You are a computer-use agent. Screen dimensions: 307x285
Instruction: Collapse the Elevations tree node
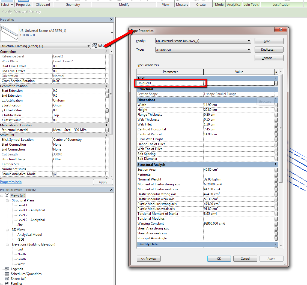(7, 245)
